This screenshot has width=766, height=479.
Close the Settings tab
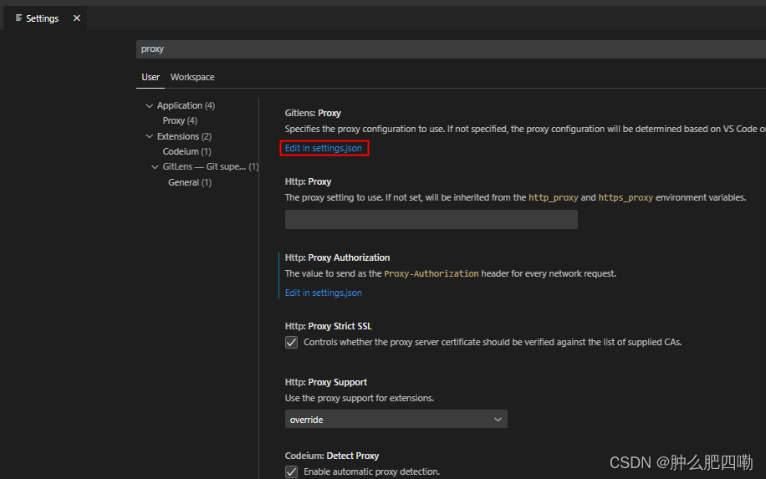(x=77, y=18)
